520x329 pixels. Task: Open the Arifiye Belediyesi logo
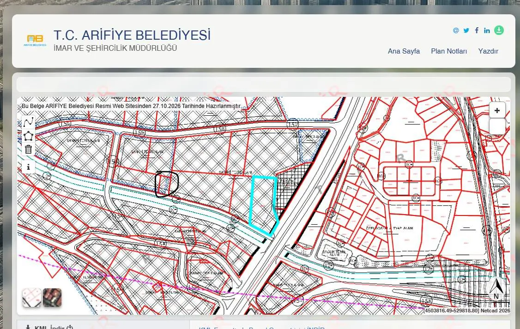(35, 40)
